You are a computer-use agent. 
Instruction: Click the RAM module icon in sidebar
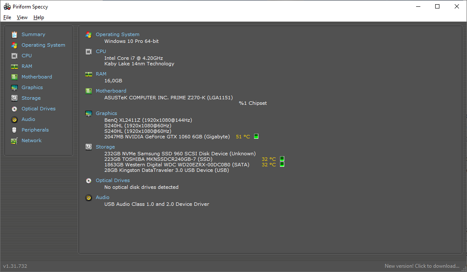14,66
